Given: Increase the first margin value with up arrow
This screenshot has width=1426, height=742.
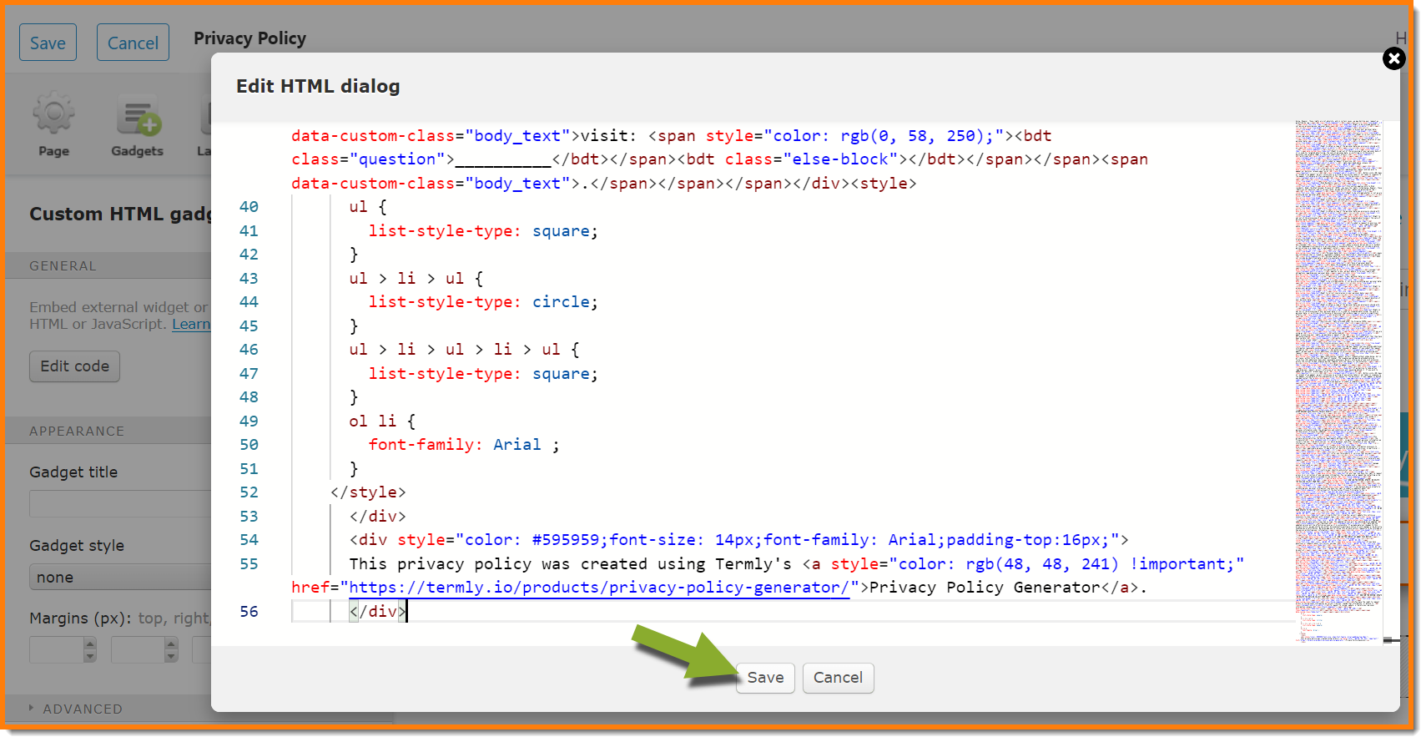Looking at the screenshot, I should pos(90,644).
